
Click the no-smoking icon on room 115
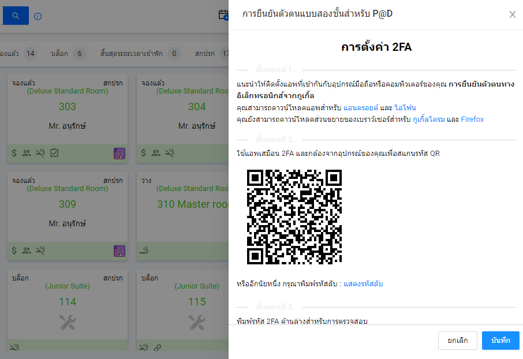click(x=144, y=347)
